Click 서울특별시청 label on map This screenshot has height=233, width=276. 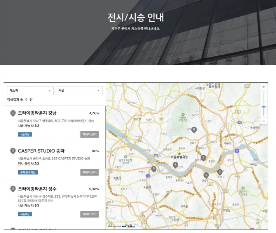coord(179,157)
